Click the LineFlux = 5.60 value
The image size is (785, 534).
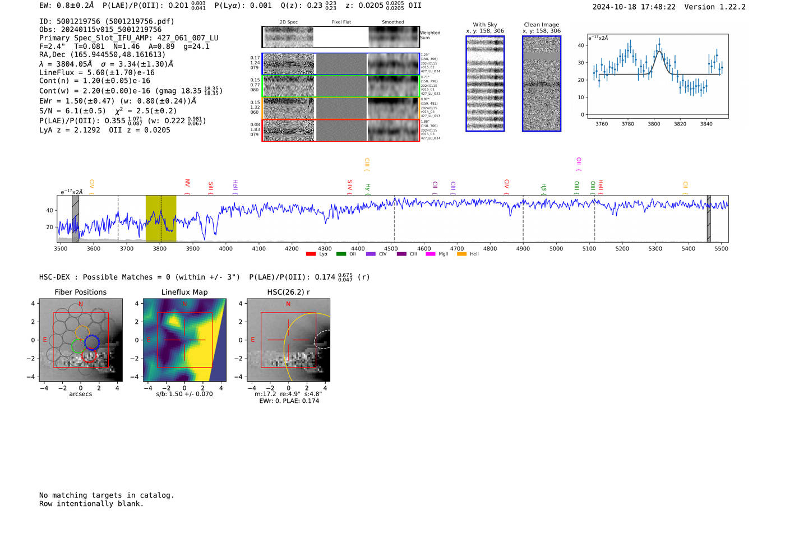(x=97, y=72)
